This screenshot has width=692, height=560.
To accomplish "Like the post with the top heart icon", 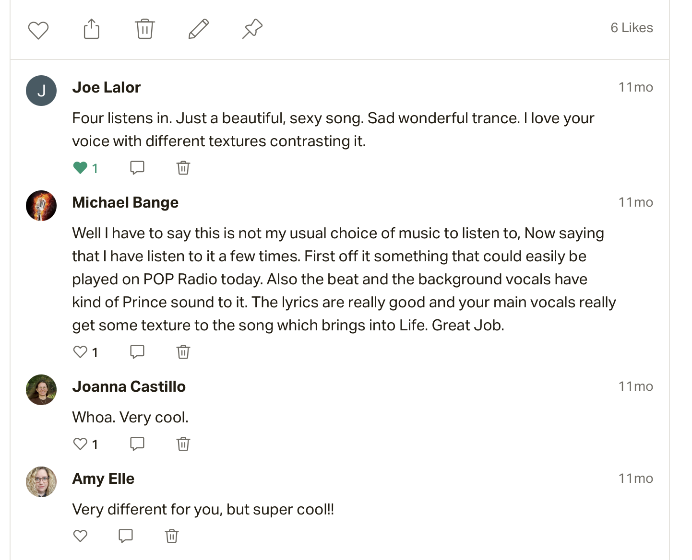I will coord(38,30).
